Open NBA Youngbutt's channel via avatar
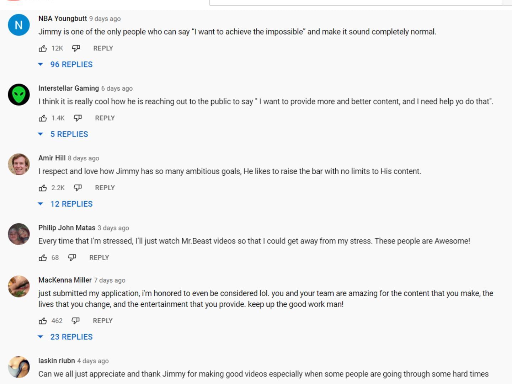Viewport: 512px width, 384px height. 18,25
